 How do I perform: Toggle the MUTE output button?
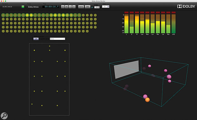(81, 7)
